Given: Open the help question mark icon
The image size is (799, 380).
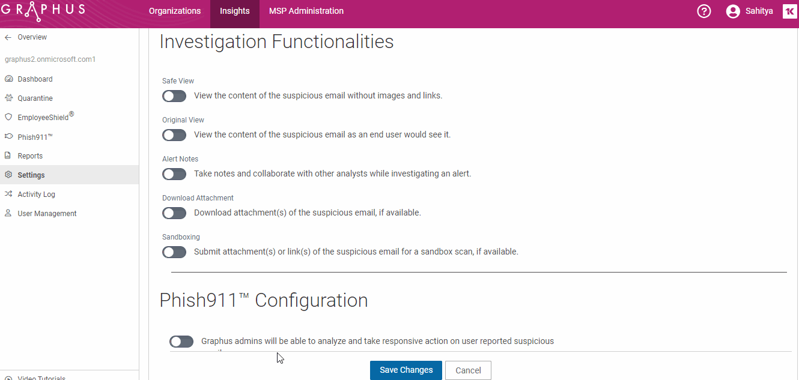Looking at the screenshot, I should point(704,11).
